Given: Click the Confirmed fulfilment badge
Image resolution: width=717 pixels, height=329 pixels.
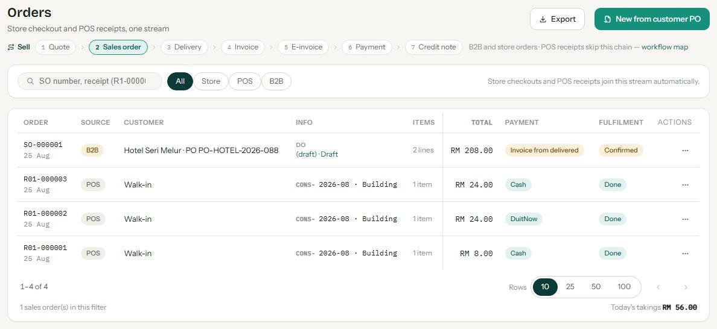Looking at the screenshot, I should 621,150.
